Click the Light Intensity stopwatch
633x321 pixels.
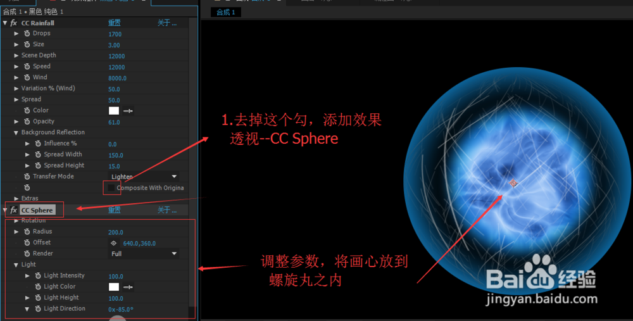click(x=38, y=276)
